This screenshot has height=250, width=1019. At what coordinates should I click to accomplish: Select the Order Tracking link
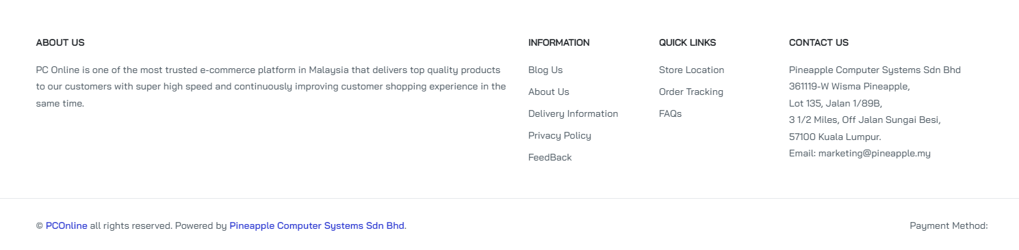click(691, 92)
